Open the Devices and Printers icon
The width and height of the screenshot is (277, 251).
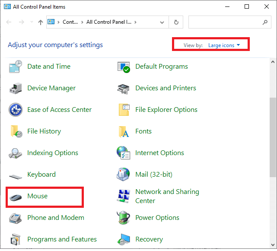[x=124, y=89]
